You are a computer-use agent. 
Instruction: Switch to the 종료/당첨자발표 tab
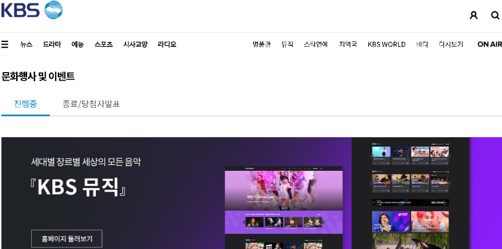pos(91,104)
